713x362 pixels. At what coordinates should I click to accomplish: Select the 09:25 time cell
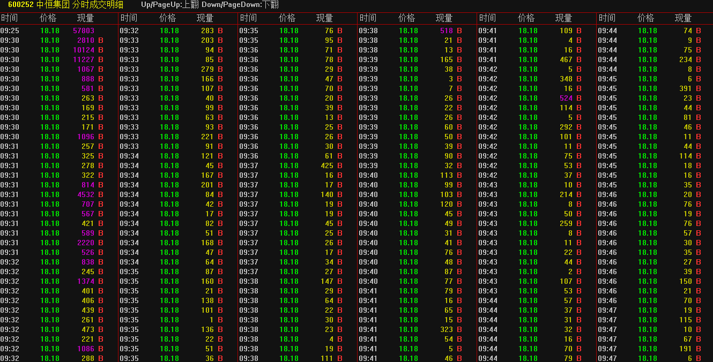point(10,31)
